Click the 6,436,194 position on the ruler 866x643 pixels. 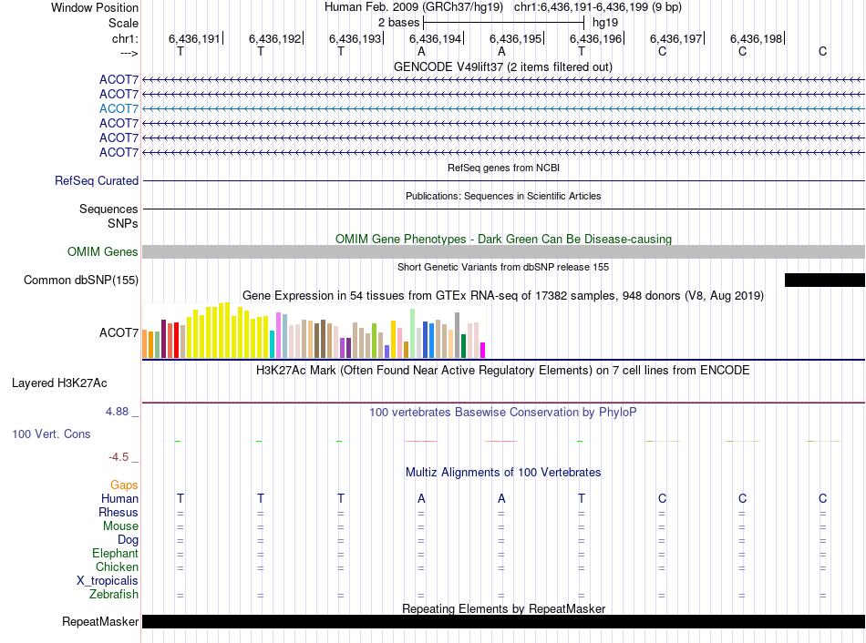tap(435, 39)
